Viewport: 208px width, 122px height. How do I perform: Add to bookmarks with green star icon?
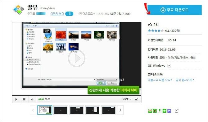coord(165,111)
